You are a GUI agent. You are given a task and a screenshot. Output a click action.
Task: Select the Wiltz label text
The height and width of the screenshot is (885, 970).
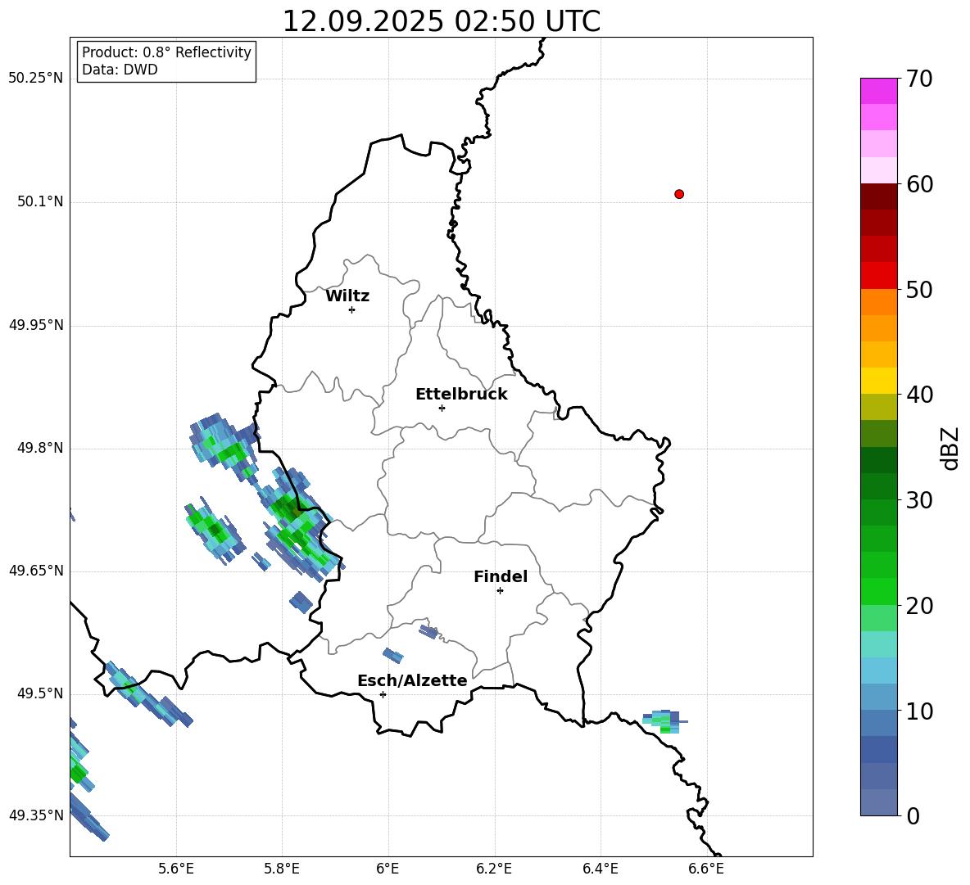(347, 296)
